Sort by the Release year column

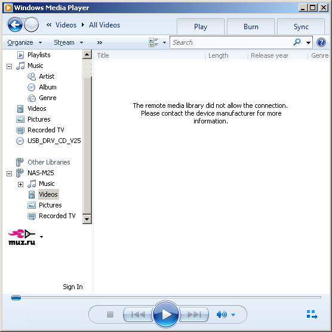pos(278,55)
